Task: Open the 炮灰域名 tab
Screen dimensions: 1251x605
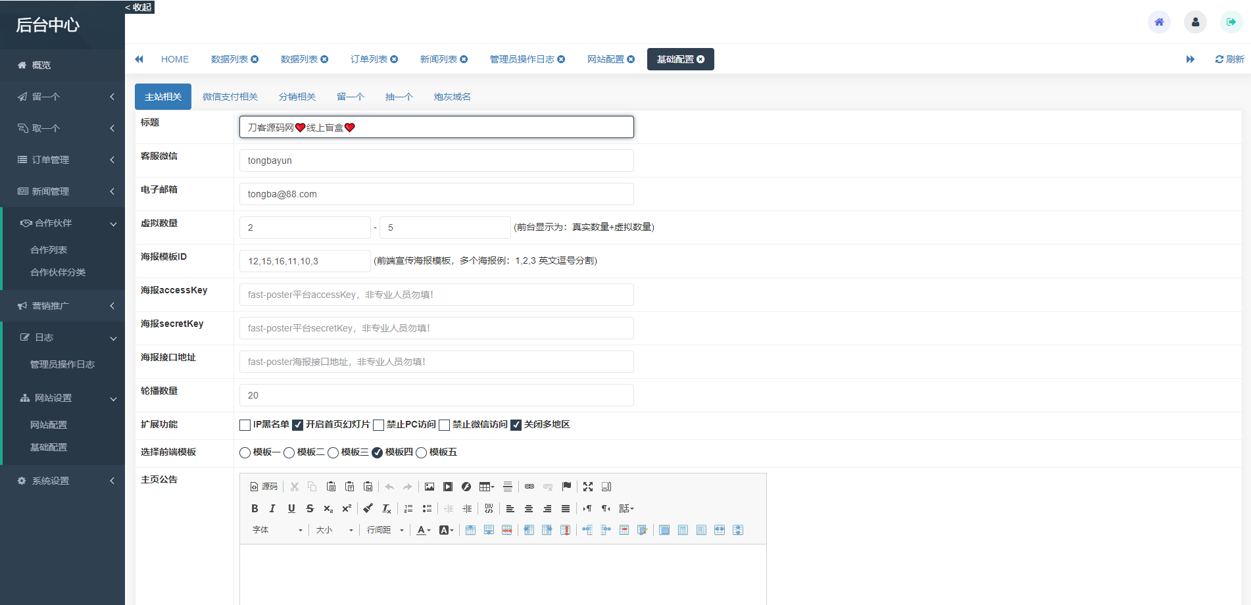Action: [451, 96]
